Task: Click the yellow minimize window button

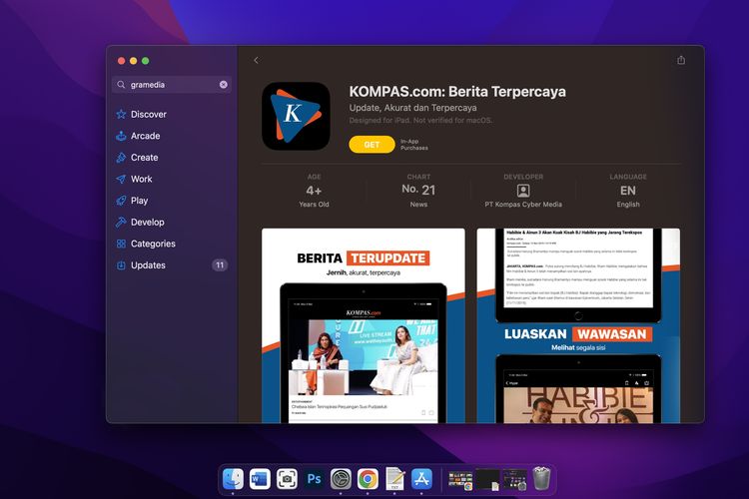Action: click(x=133, y=61)
